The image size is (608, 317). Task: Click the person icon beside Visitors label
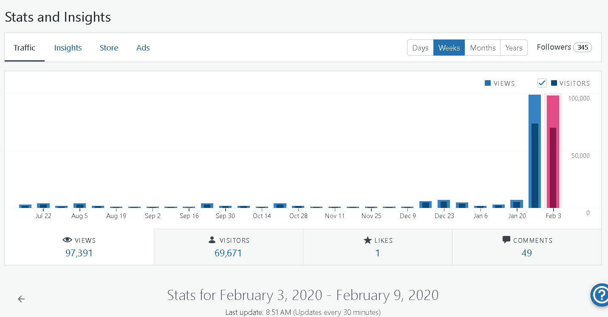[212, 240]
